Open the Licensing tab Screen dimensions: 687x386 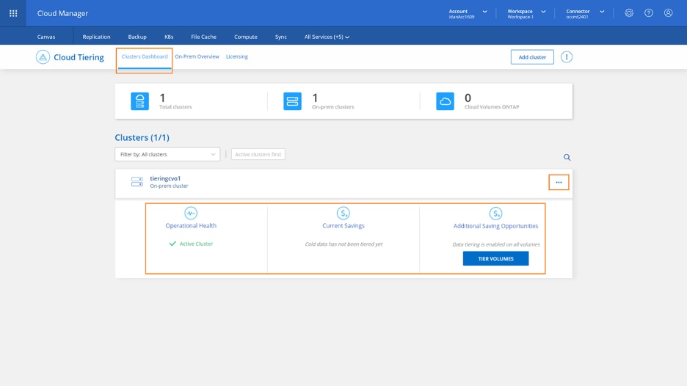236,57
